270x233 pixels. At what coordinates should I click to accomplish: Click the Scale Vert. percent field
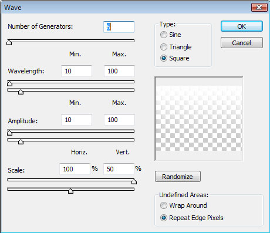click(x=119, y=169)
